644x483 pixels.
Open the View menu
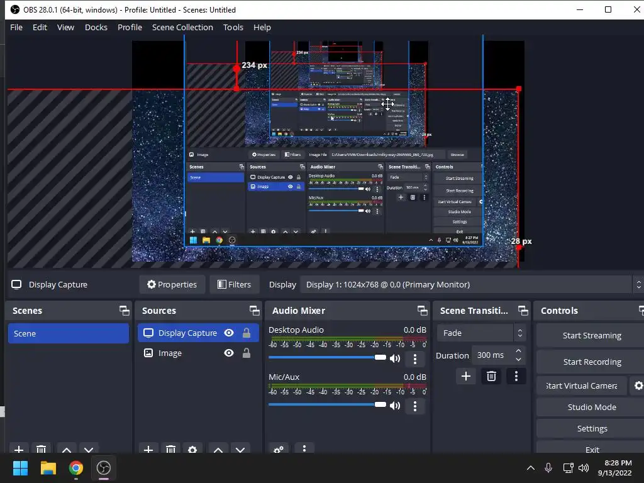click(x=65, y=28)
